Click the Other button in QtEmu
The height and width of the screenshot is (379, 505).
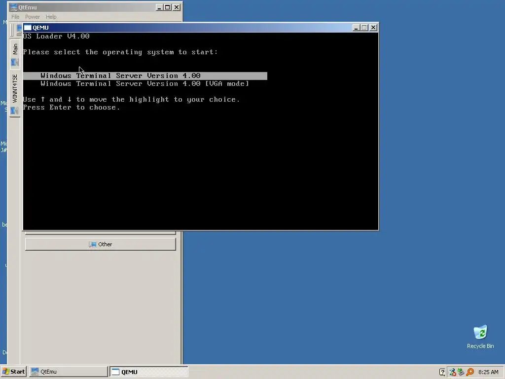[101, 244]
